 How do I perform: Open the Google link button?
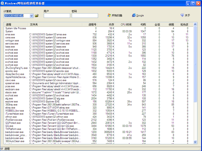[x=138, y=15]
